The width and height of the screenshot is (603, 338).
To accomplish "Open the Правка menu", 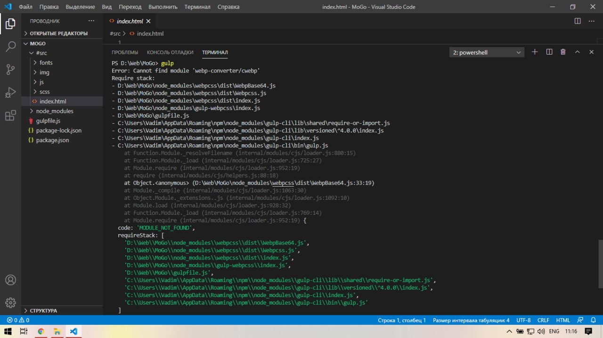I will tap(49, 7).
